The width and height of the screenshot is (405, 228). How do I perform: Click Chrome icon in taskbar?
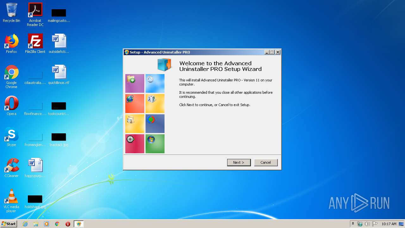[x=57, y=224]
